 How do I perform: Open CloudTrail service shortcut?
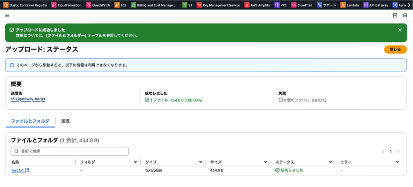pyautogui.click(x=302, y=5)
